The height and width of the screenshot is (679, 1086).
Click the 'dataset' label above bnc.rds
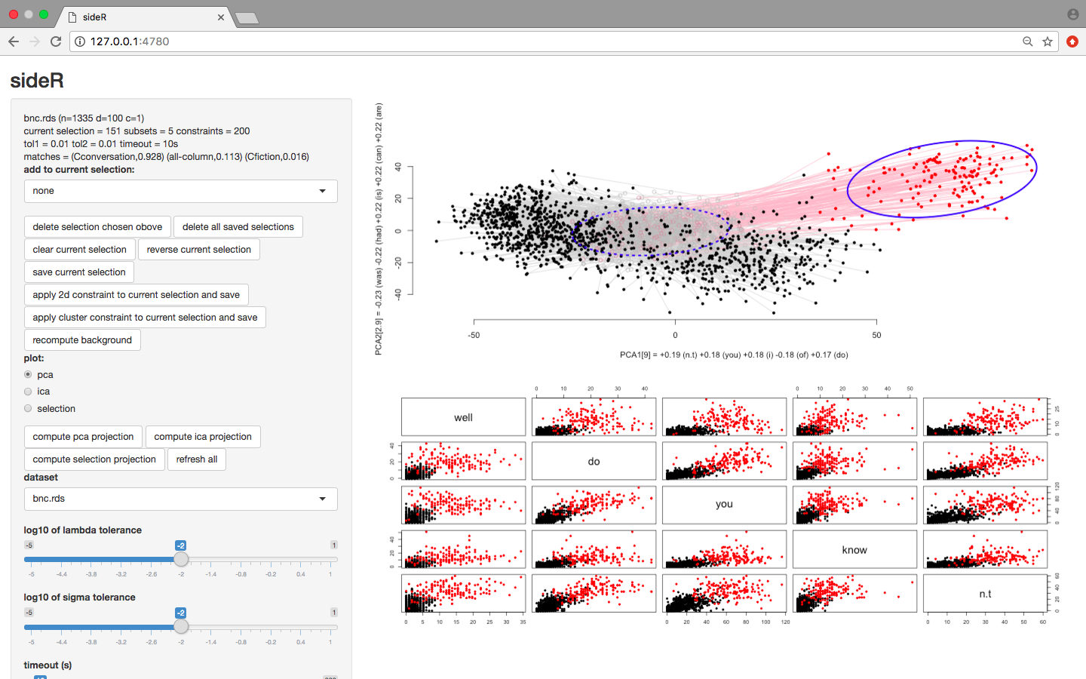[41, 478]
